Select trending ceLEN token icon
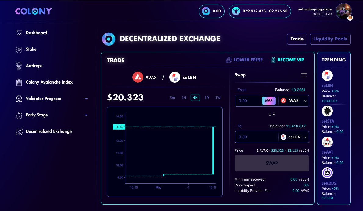Screen dimensions: 363x211 click(x=327, y=75)
